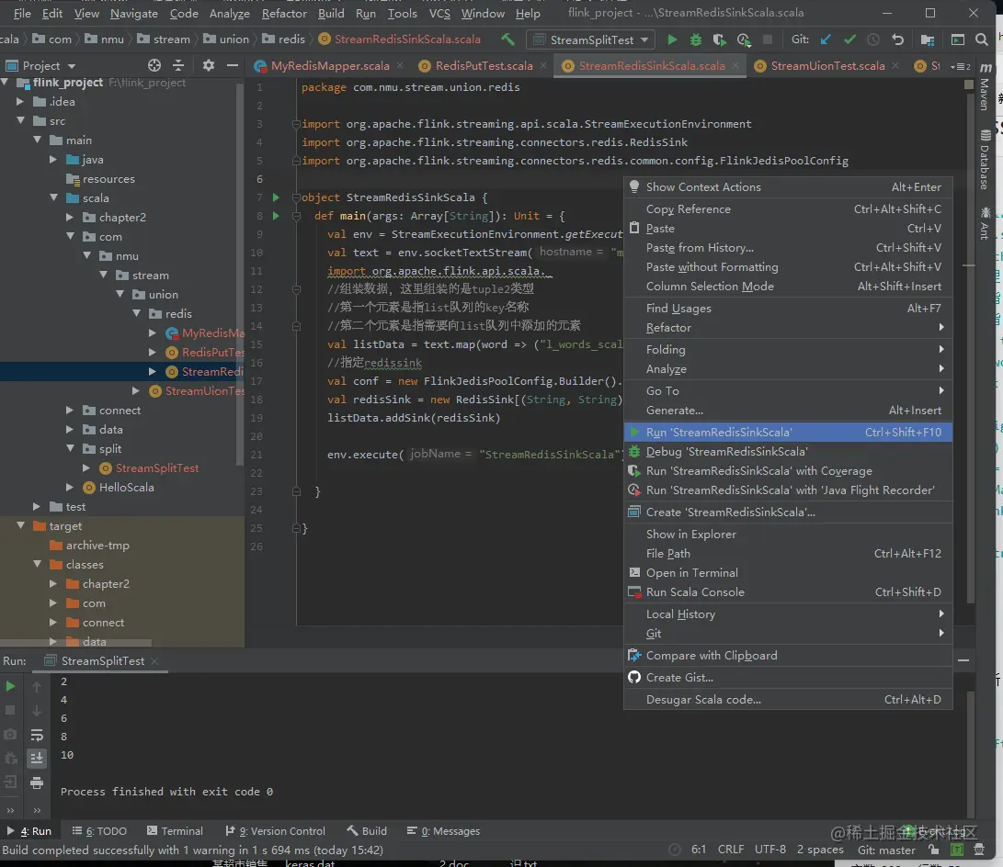Expand the test folder

click(37, 507)
